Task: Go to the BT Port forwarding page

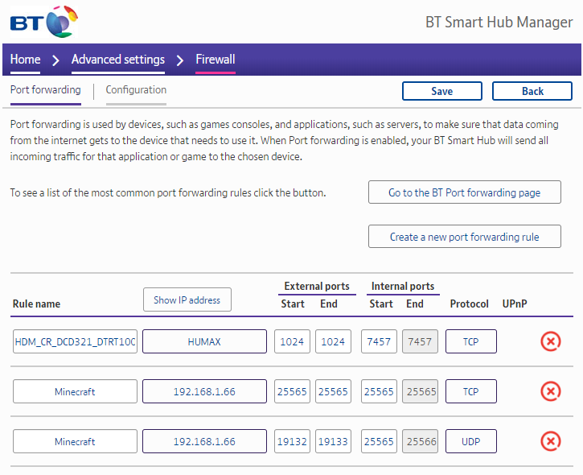Action: [x=464, y=193]
